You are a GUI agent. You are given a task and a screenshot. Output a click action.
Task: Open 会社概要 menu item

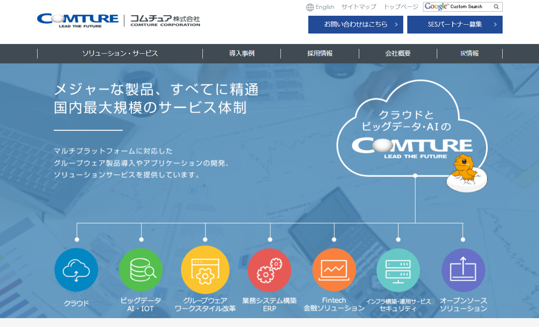click(398, 53)
